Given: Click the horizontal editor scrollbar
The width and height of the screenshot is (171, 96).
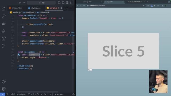Looking at the screenshot, I should click(x=38, y=92).
